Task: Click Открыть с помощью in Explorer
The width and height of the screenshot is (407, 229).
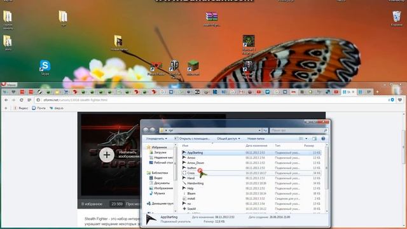Action: [192, 139]
